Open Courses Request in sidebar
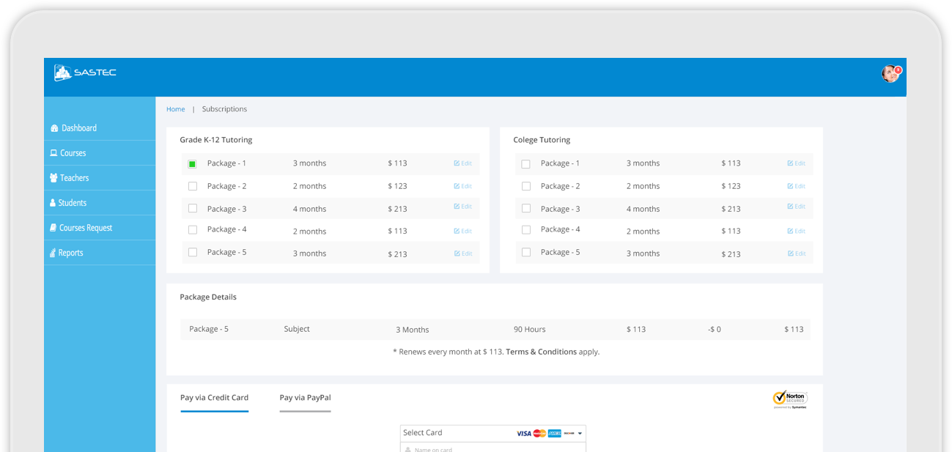952x452 pixels. tap(85, 228)
